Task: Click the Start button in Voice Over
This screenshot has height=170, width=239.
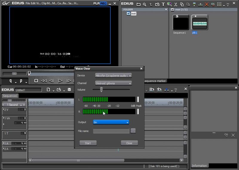Action: point(88,143)
